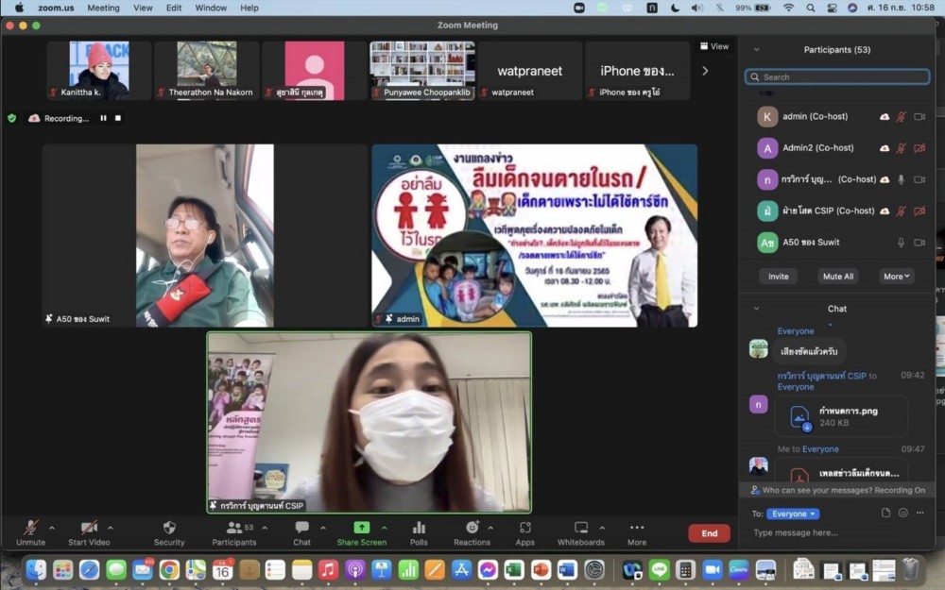The height and width of the screenshot is (590, 945).
Task: Open the Security shield icon
Action: pos(169,528)
